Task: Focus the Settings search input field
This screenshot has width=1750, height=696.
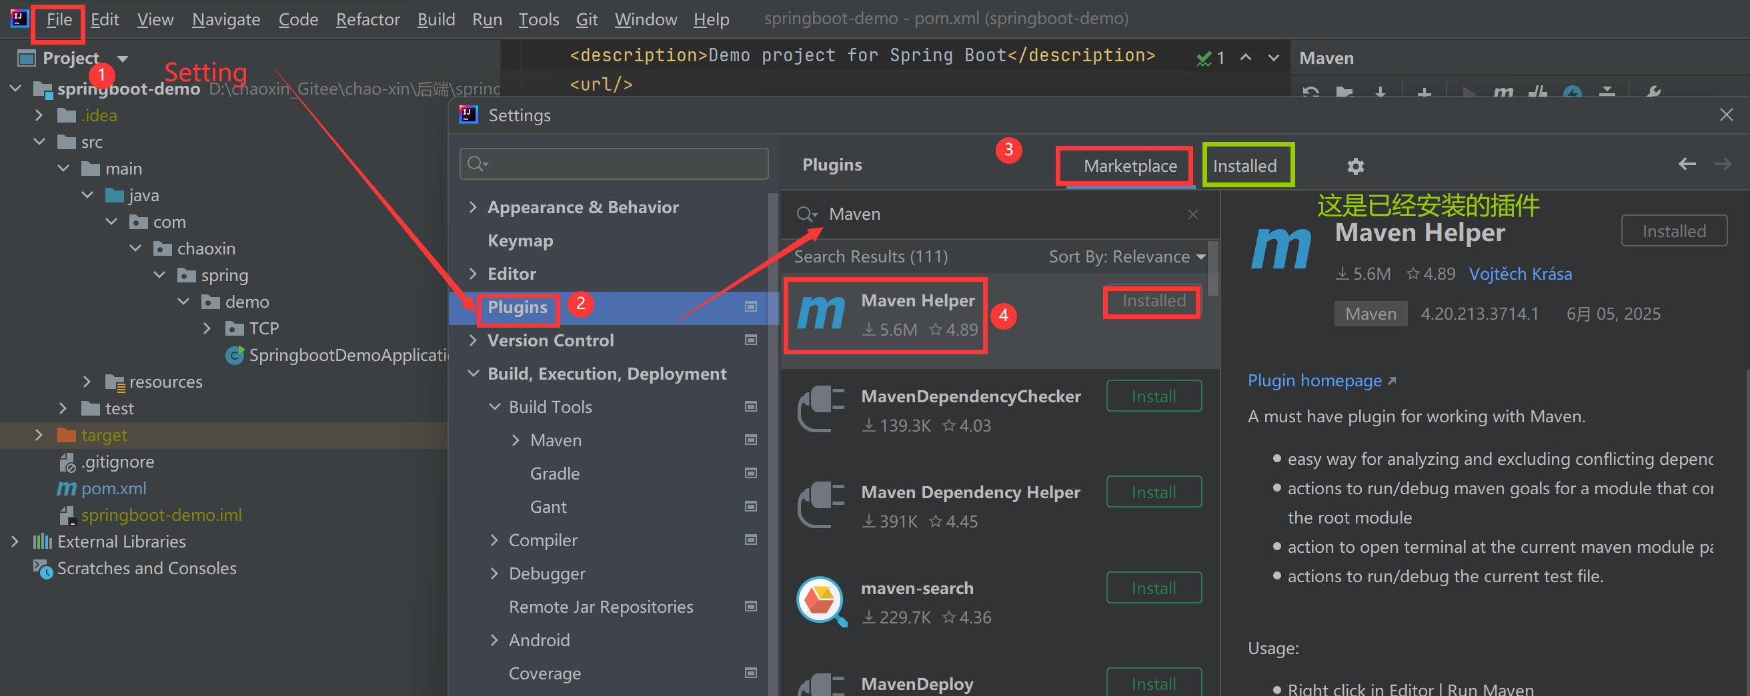Action: click(614, 163)
